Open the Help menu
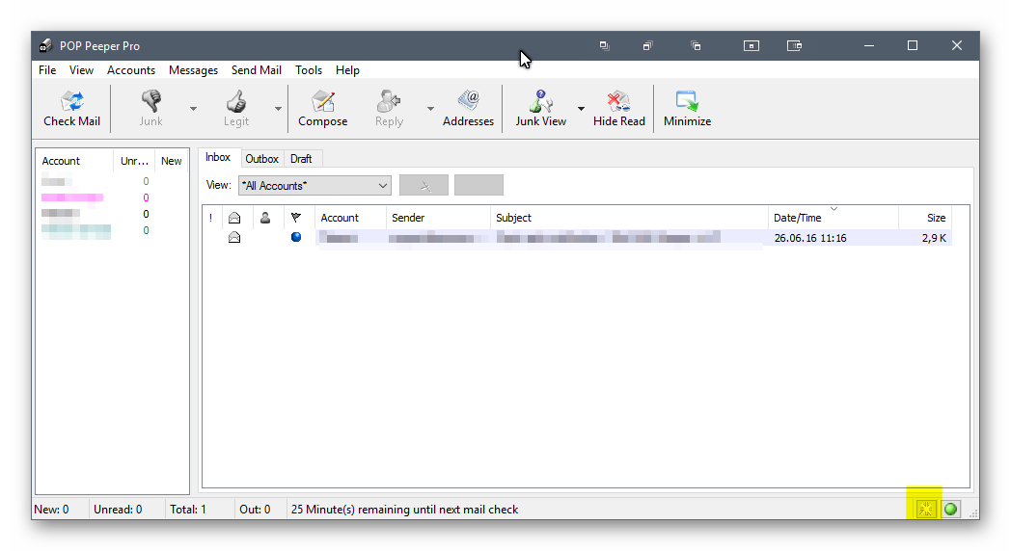This screenshot has width=1011, height=551. [347, 70]
